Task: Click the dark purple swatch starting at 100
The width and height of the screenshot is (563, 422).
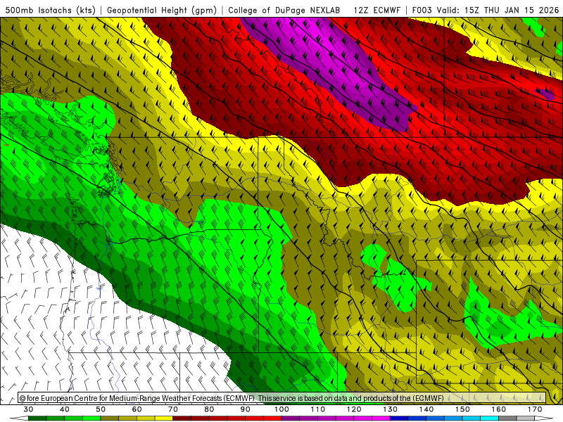Action: point(291,418)
